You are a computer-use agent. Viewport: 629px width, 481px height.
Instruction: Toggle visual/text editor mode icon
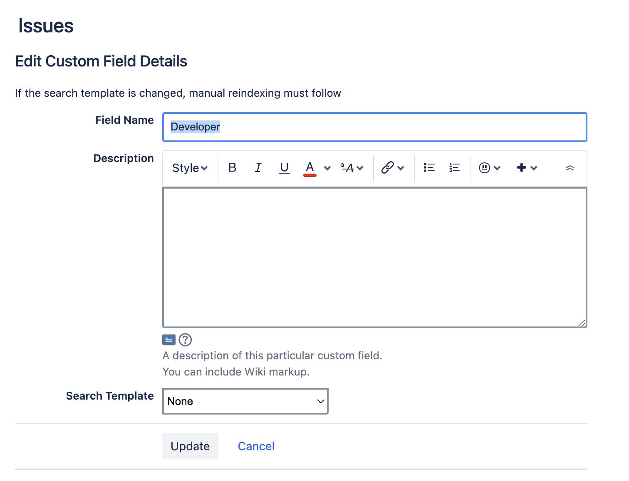(169, 340)
